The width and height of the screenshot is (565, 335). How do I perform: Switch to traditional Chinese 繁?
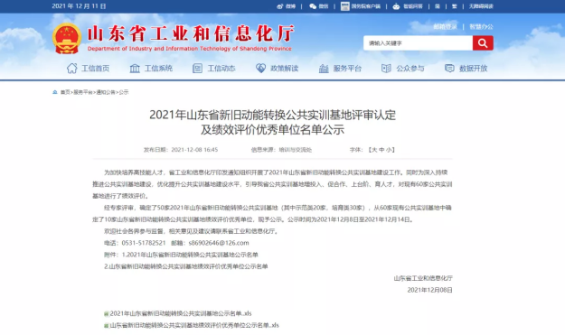(455, 6)
